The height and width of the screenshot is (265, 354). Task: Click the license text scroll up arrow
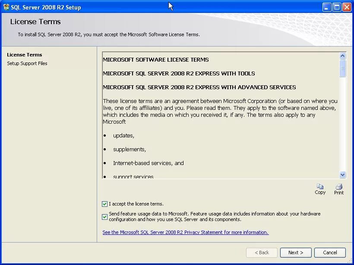[x=342, y=56]
